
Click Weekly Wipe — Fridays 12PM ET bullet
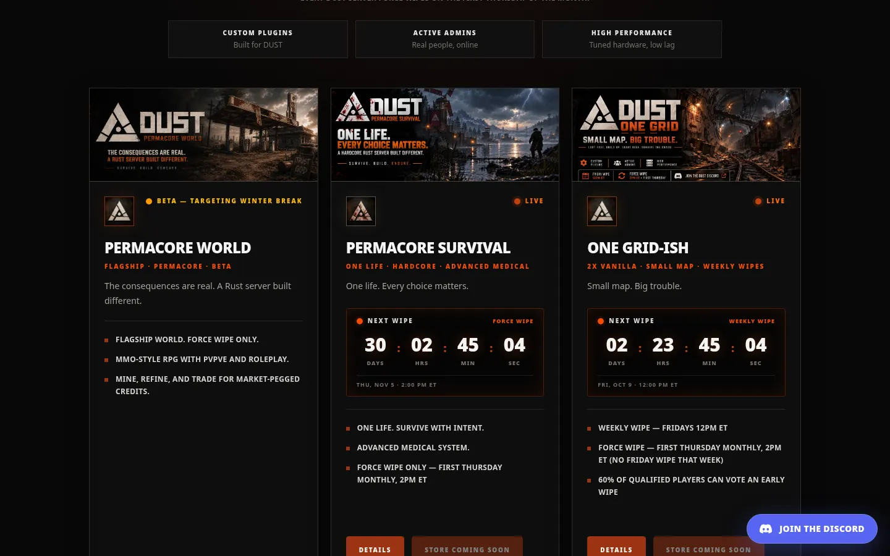[x=663, y=428]
